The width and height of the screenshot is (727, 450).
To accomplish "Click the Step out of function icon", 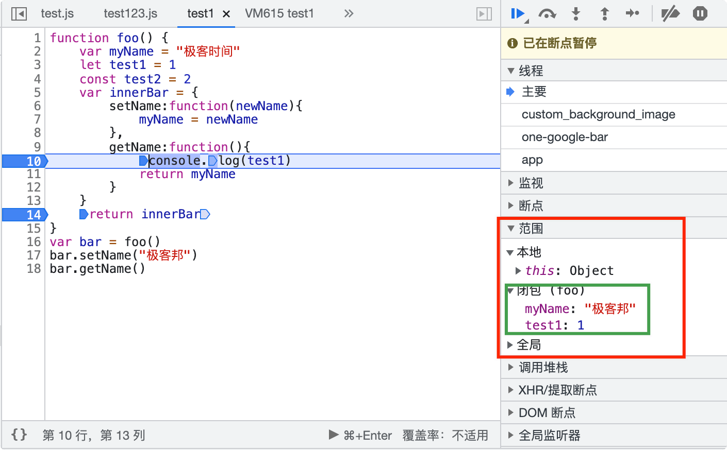I will coord(604,14).
